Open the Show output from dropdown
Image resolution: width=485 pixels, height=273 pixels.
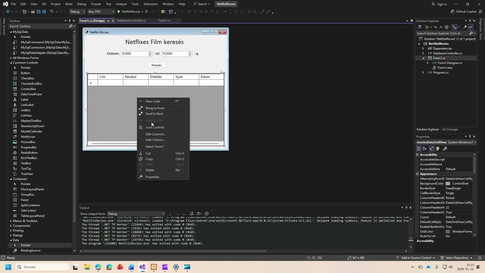point(136,213)
